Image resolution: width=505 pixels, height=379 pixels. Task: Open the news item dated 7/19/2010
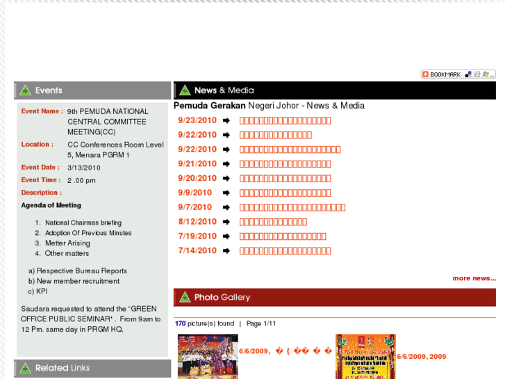(x=283, y=236)
